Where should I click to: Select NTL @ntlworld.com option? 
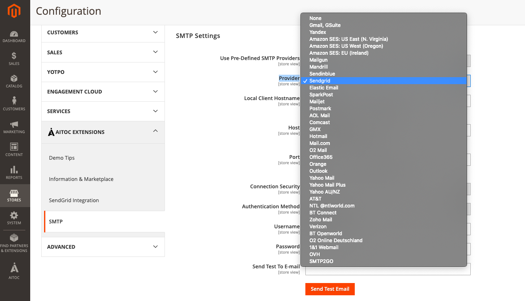click(384, 206)
